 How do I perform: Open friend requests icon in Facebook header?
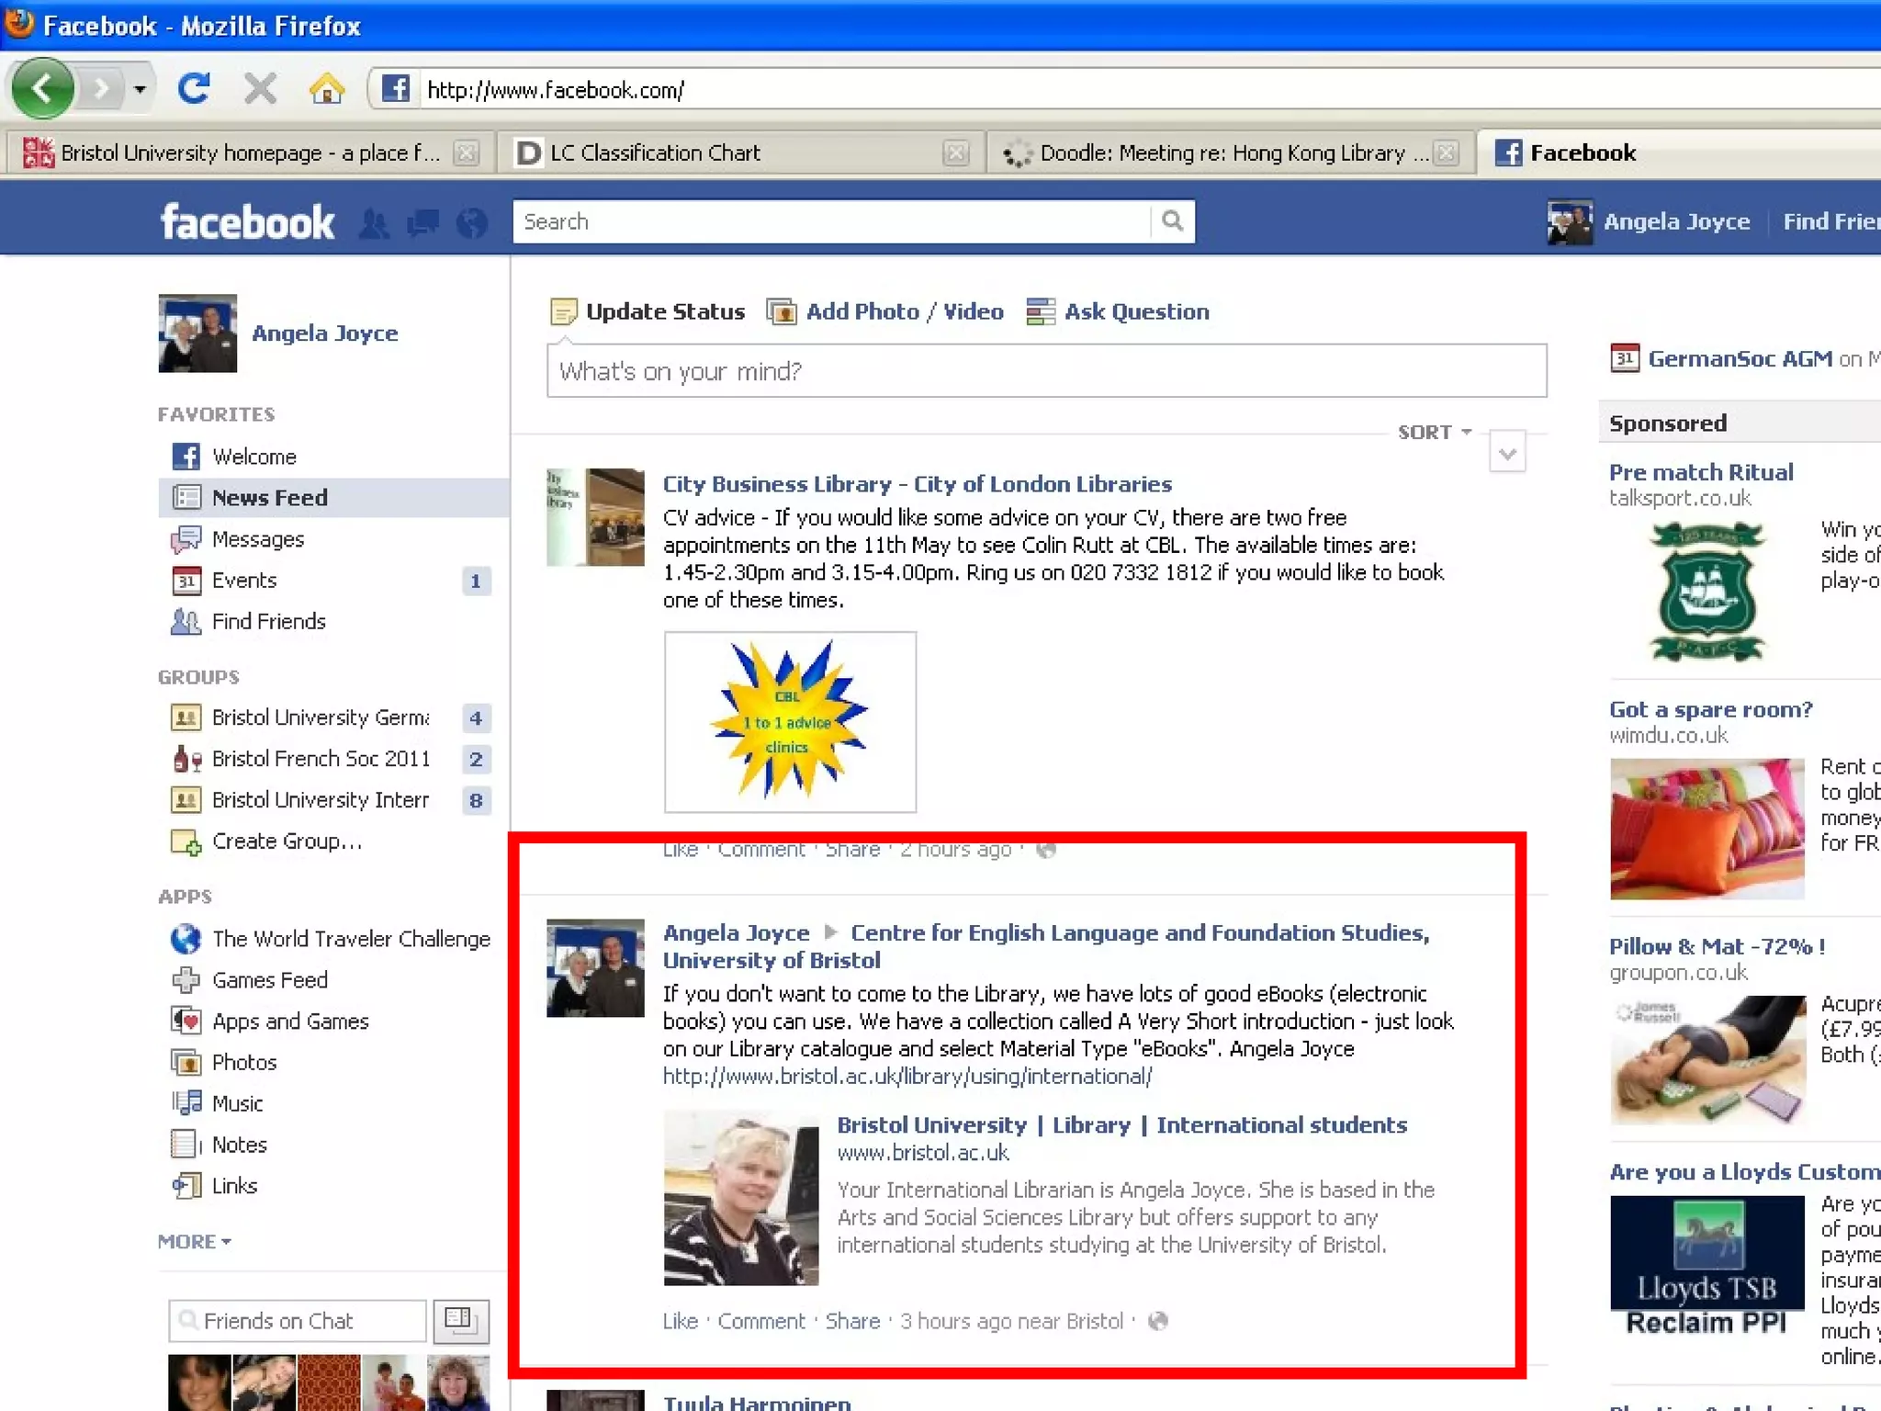[x=373, y=223]
